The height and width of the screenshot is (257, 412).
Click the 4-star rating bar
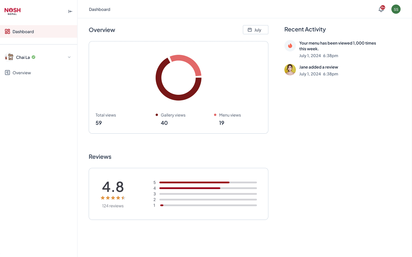[x=208, y=188]
